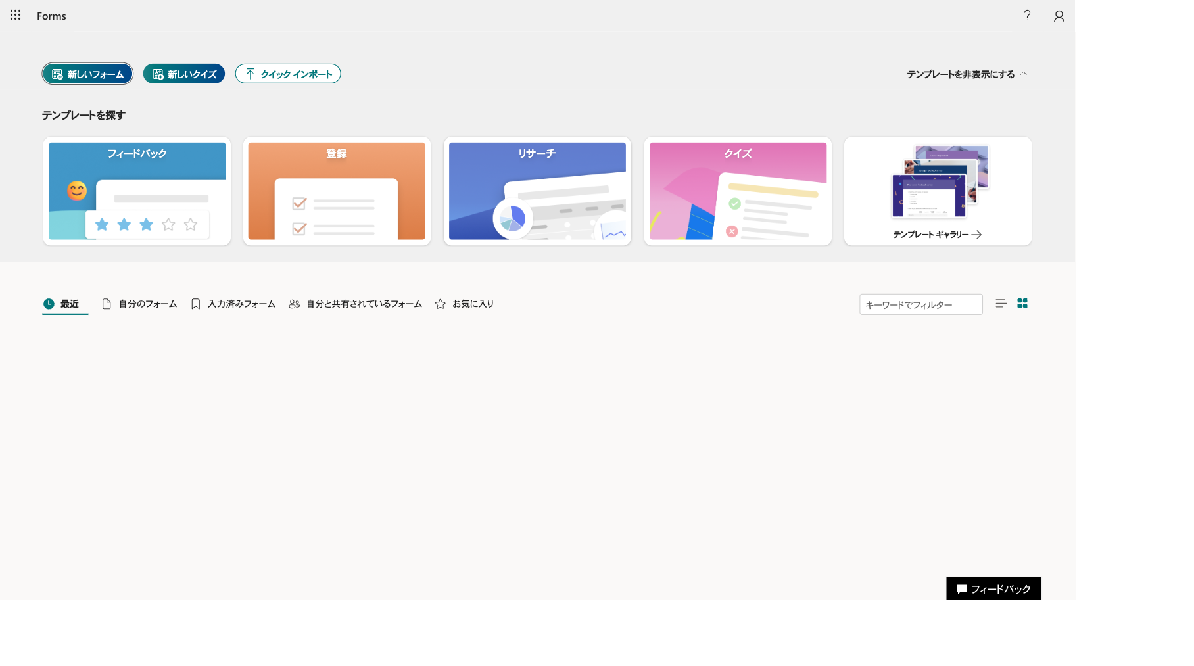Switch to grid view icon
This screenshot has width=1194, height=666.
click(x=1022, y=303)
